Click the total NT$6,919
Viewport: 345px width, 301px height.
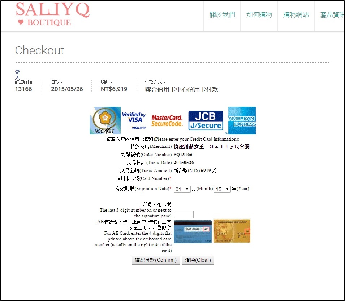(x=114, y=89)
